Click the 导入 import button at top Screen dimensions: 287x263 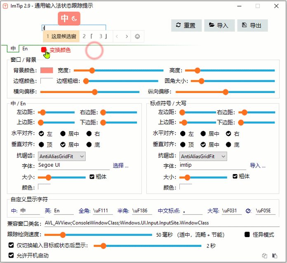coord(219,26)
